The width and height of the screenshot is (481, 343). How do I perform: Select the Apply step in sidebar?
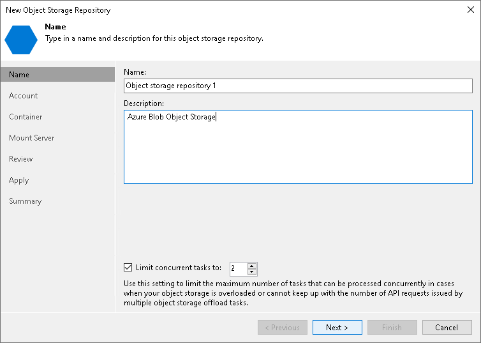[19, 180]
